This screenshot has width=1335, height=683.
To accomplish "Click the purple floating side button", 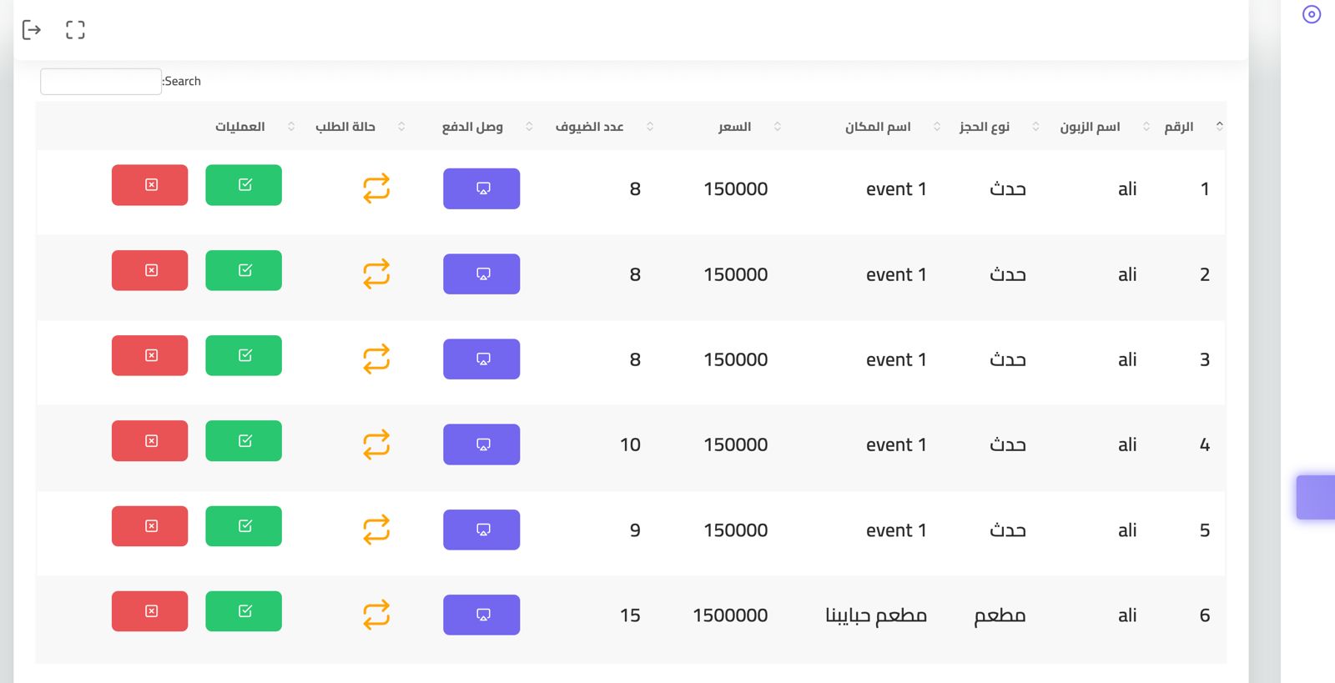I will tap(1316, 497).
